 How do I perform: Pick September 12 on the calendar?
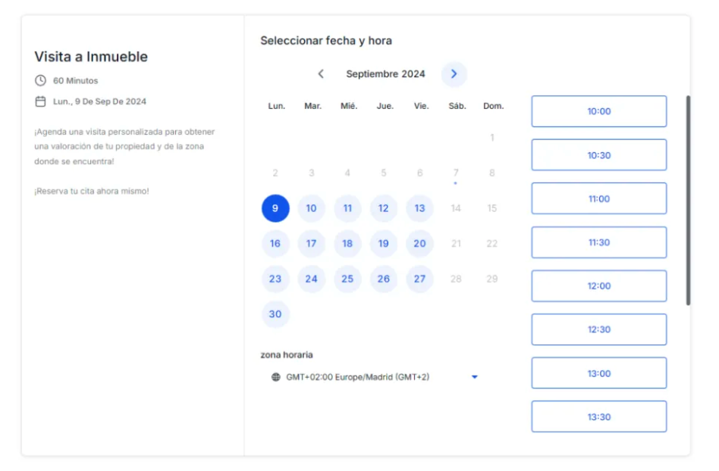pyautogui.click(x=384, y=208)
